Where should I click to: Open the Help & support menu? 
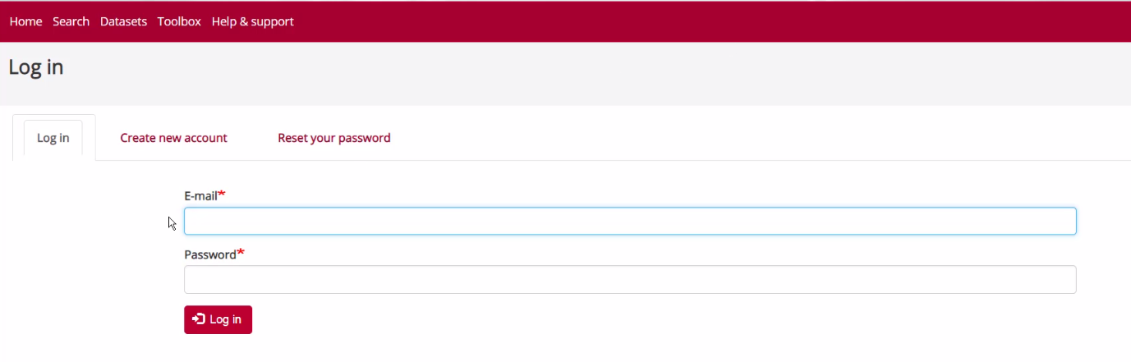click(252, 21)
